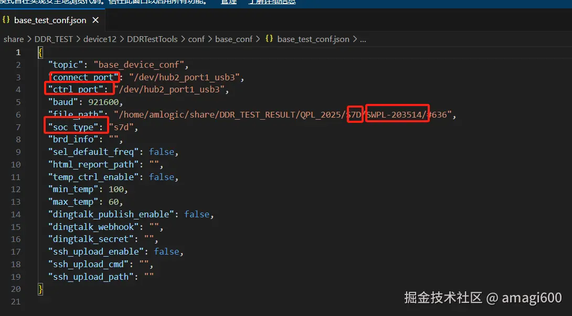
Task: Click the JSON braces icon in the tab
Action: click(6, 20)
